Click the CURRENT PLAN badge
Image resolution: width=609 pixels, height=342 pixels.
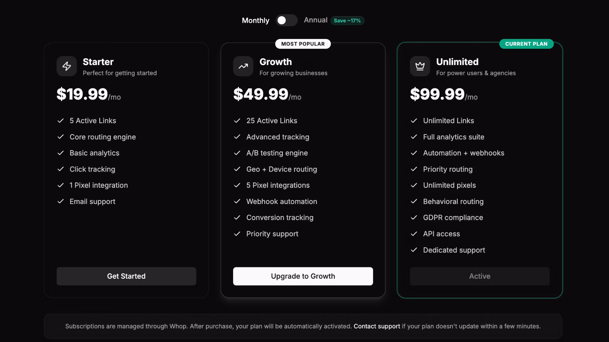point(527,44)
